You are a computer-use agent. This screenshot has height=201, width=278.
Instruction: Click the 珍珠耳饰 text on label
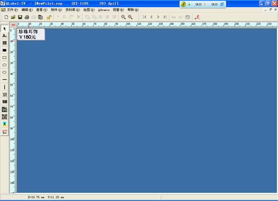[28, 32]
